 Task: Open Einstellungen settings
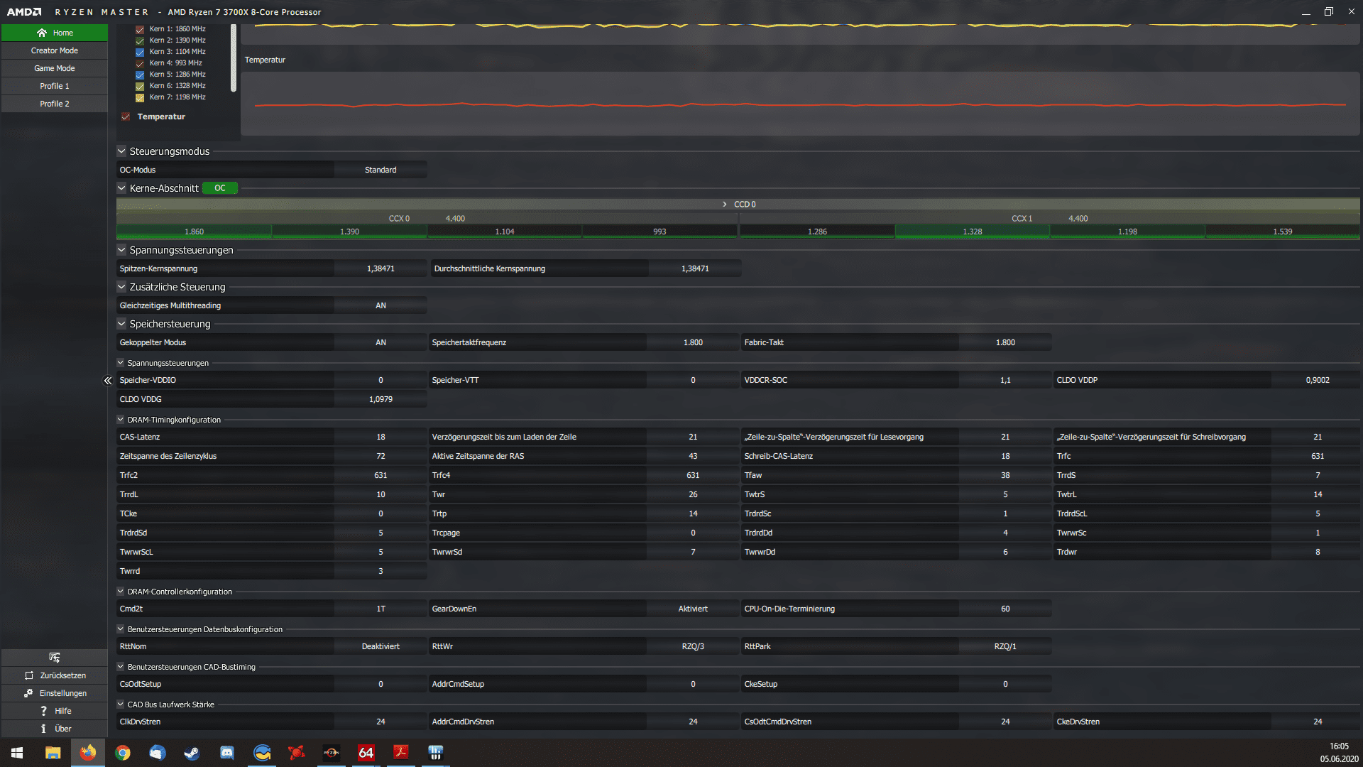tap(55, 693)
